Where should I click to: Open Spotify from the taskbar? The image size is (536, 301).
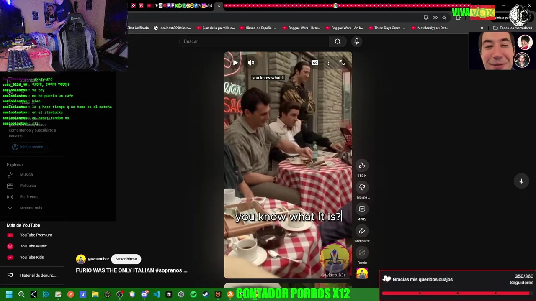click(x=193, y=294)
